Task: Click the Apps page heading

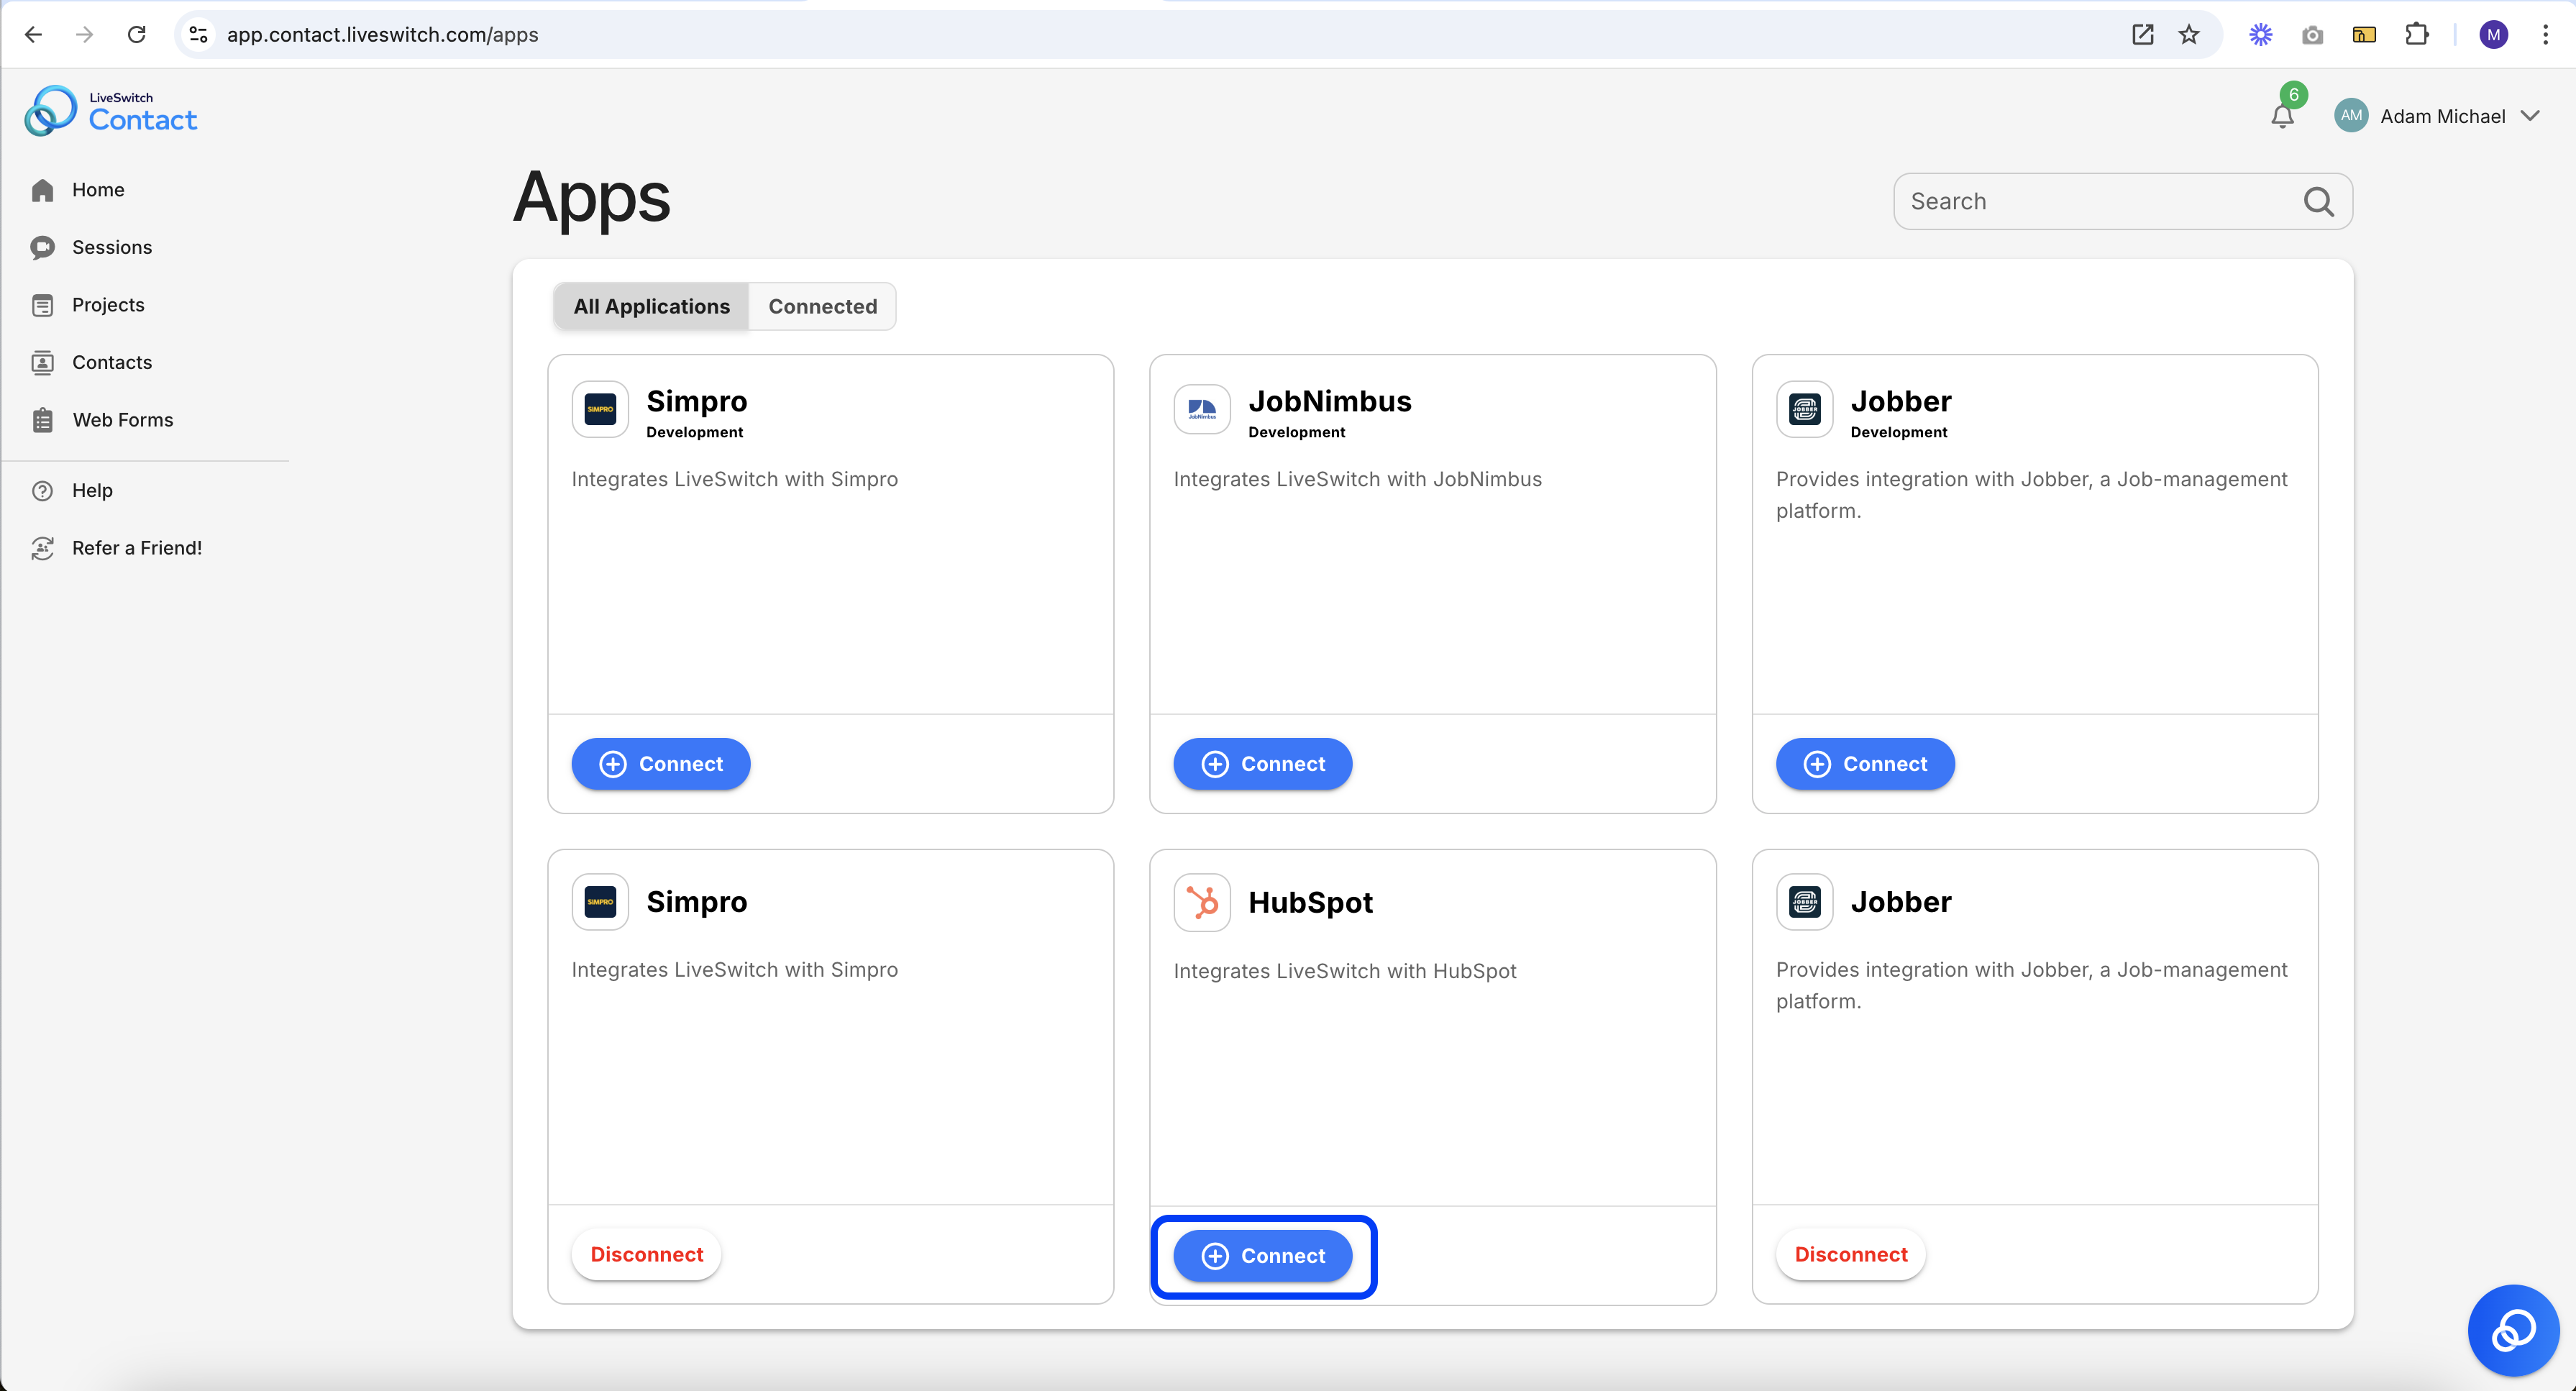Action: (x=591, y=197)
